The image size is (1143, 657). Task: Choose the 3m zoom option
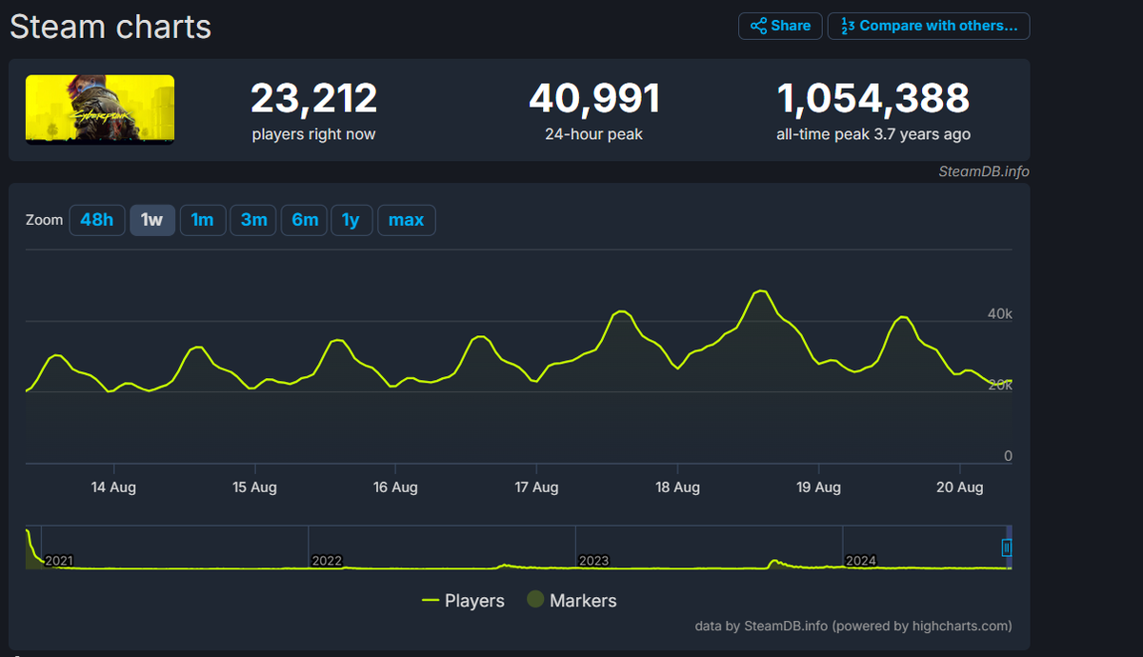click(x=253, y=220)
